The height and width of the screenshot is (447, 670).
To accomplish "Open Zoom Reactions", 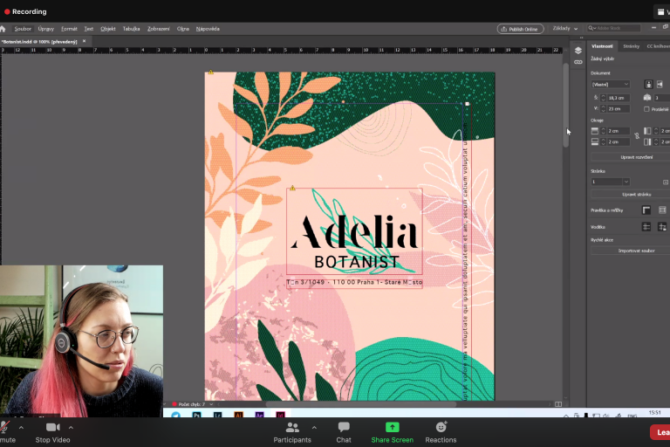I will tap(441, 431).
